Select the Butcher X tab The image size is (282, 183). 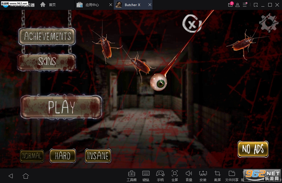pos(132,5)
